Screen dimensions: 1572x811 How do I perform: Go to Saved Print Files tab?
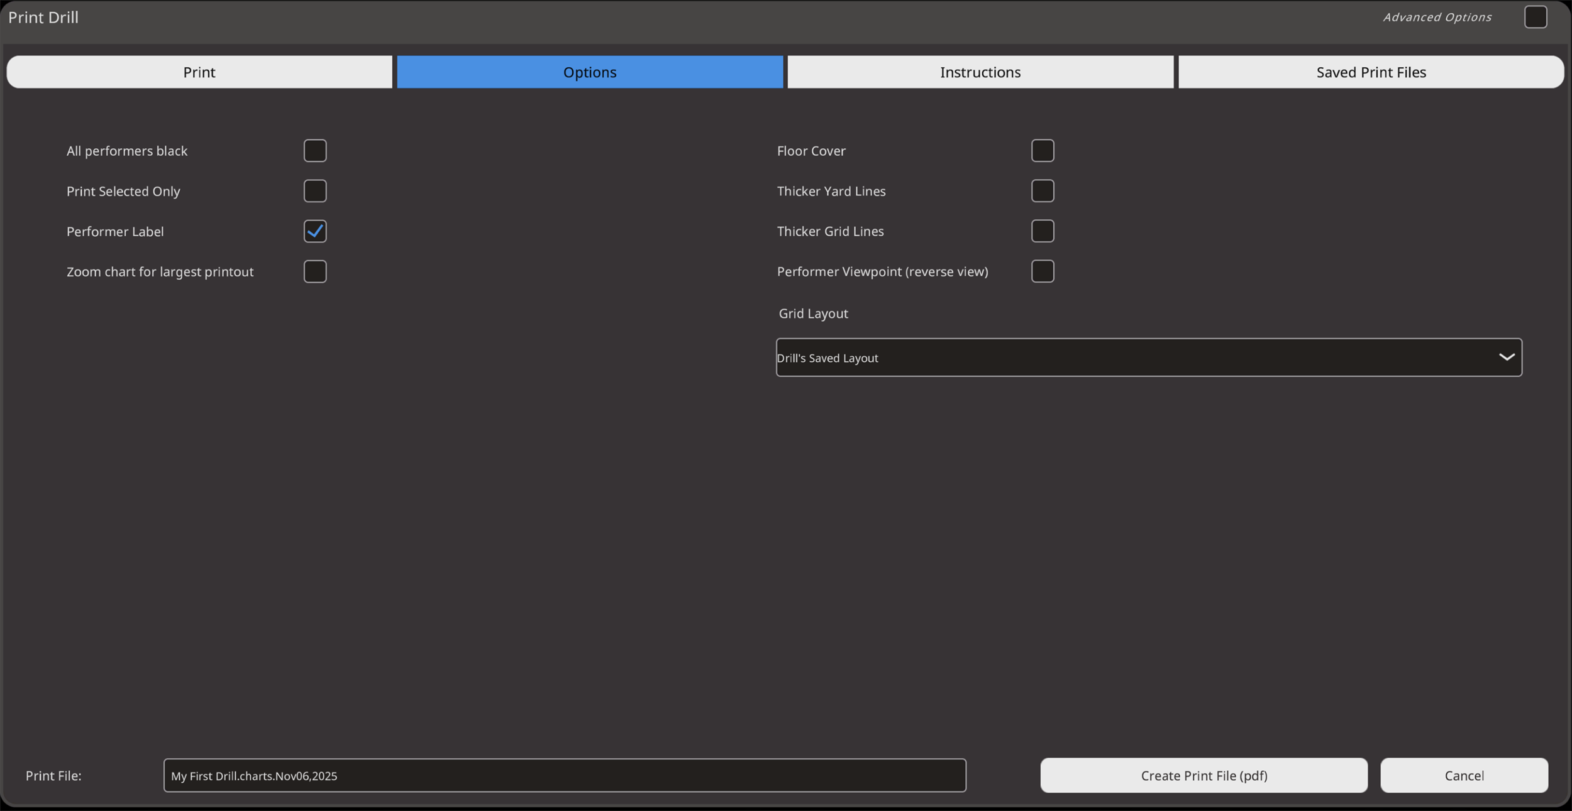pos(1371,72)
